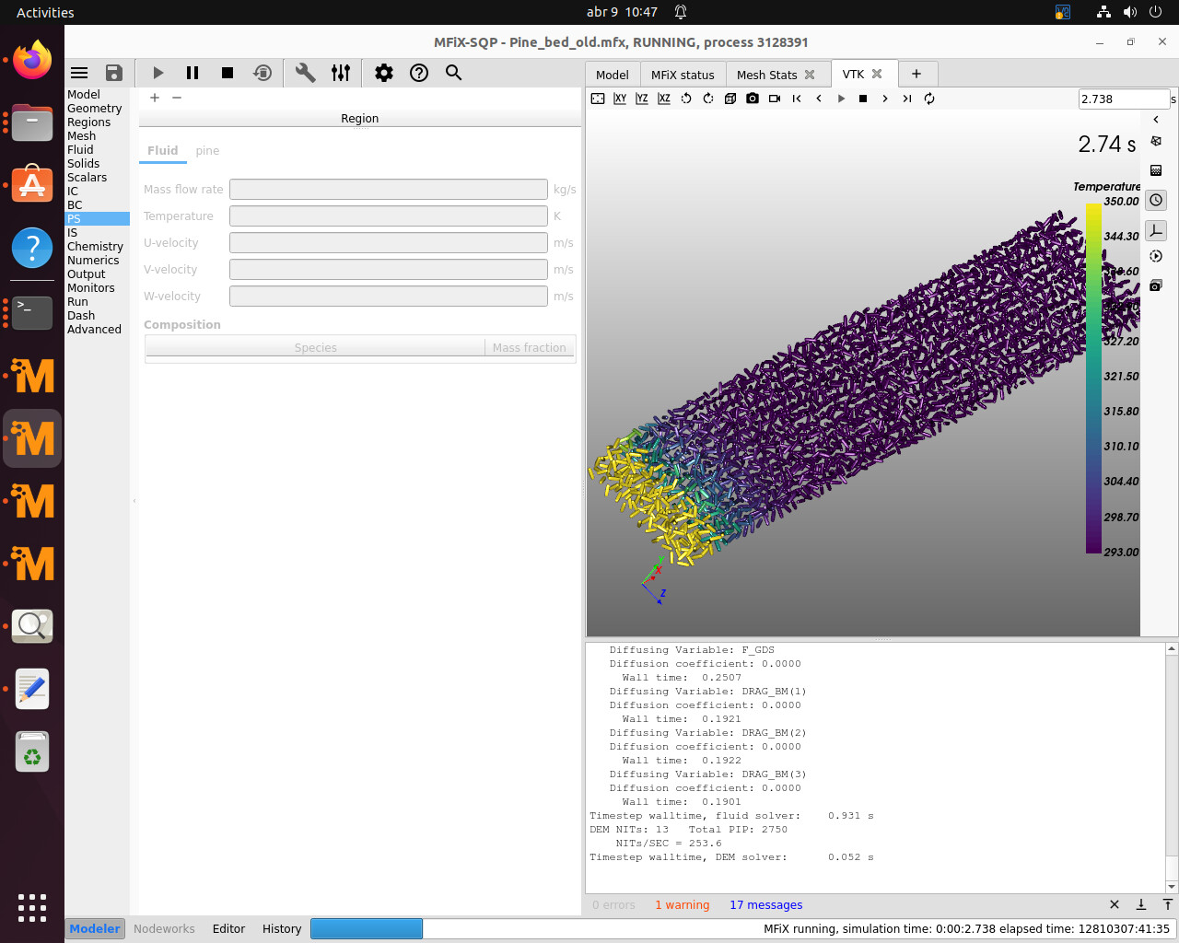Stop the simulation with the square button
This screenshot has width=1179, height=943.
point(228,73)
